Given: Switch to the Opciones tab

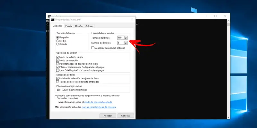Looking at the screenshot, I should 58,26.
